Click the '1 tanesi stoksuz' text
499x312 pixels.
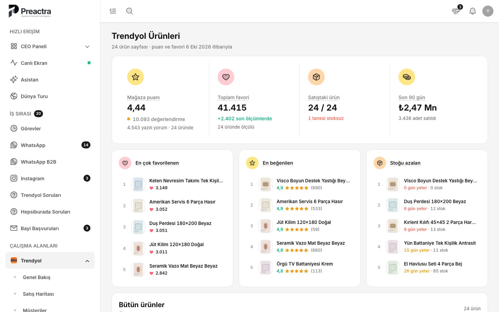click(x=326, y=118)
